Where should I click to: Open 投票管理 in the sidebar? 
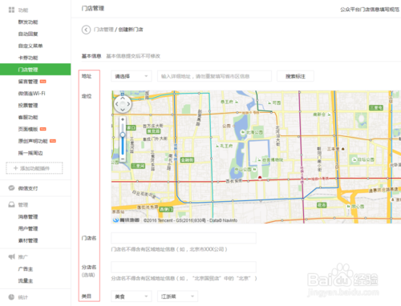coord(28,105)
